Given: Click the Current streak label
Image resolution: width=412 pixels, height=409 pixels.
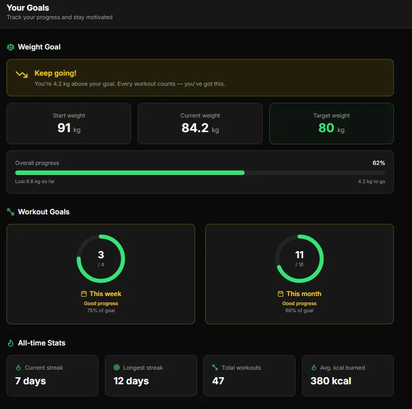Looking at the screenshot, I should tap(44, 368).
